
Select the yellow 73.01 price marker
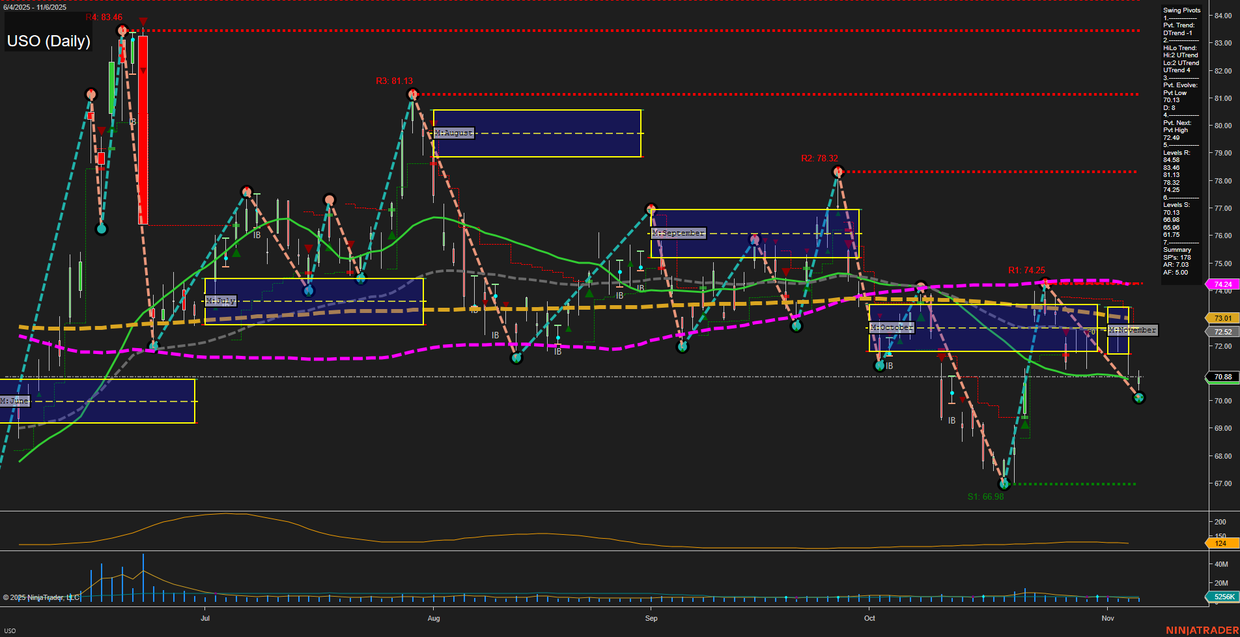click(1222, 318)
